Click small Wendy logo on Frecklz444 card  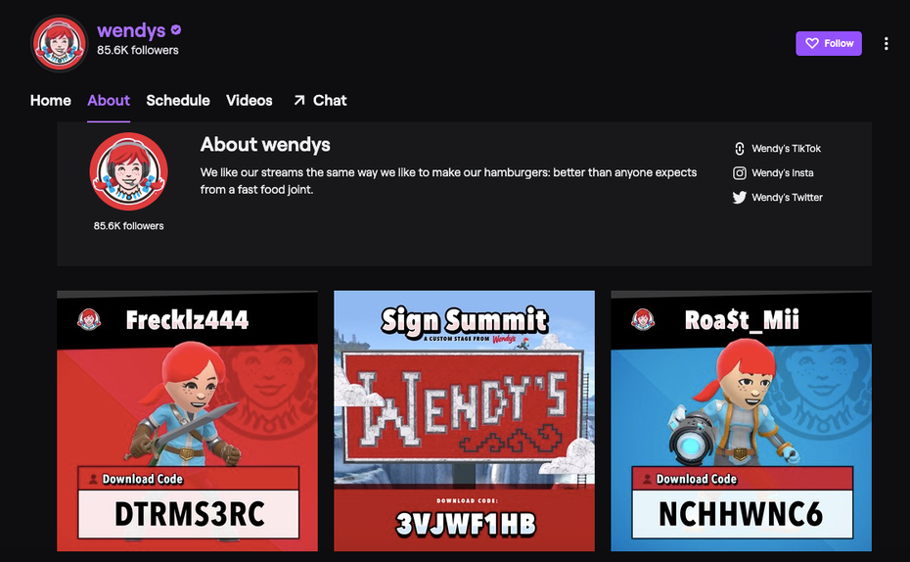[x=89, y=320]
